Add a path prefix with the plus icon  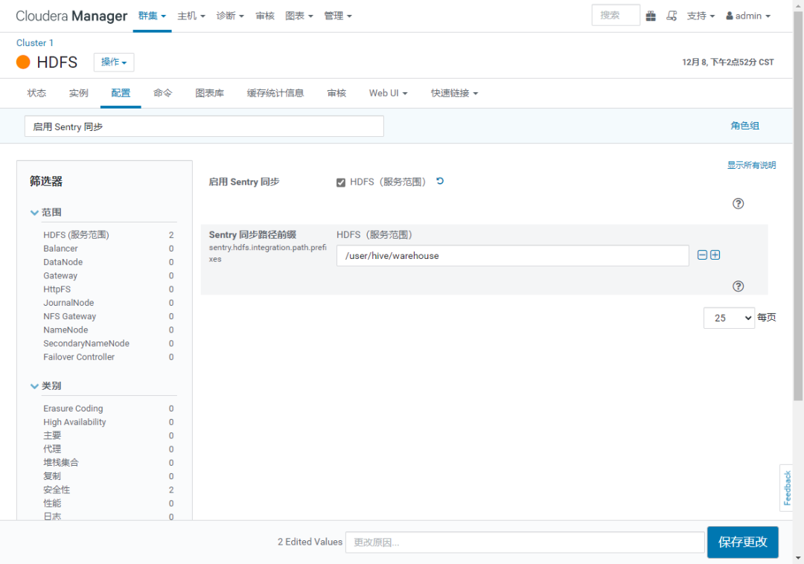click(x=715, y=254)
